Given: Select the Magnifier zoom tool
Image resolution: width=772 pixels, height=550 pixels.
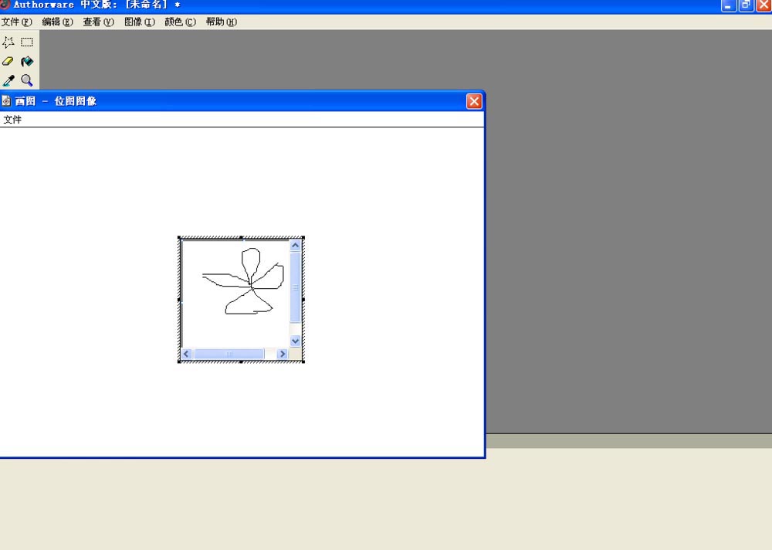Looking at the screenshot, I should (27, 80).
